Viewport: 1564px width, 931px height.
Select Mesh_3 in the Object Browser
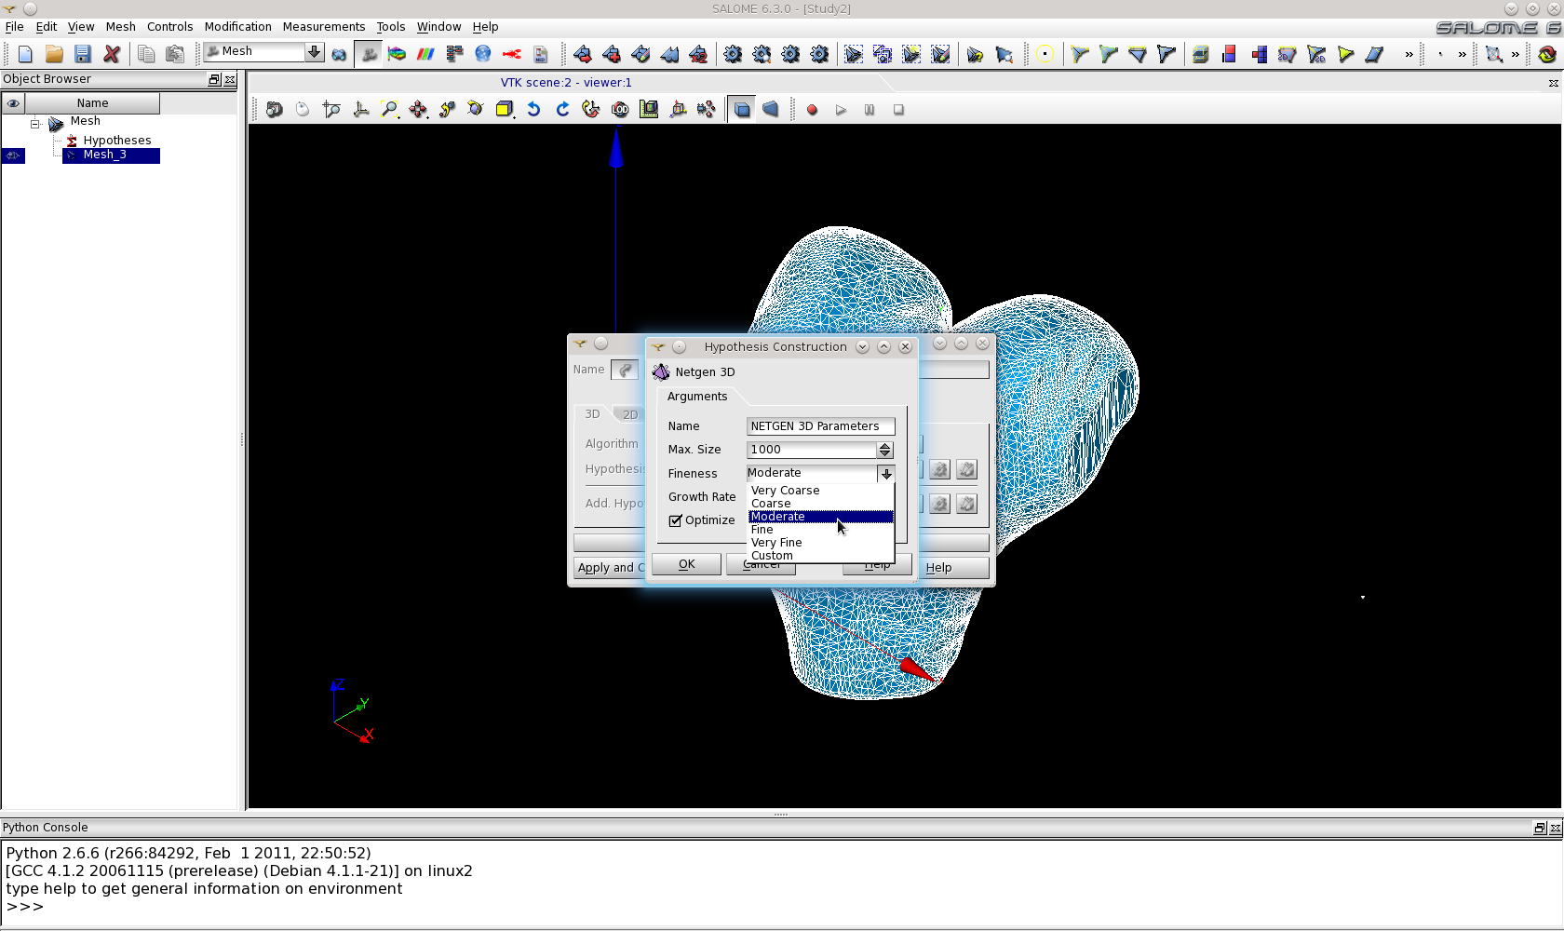pyautogui.click(x=111, y=155)
